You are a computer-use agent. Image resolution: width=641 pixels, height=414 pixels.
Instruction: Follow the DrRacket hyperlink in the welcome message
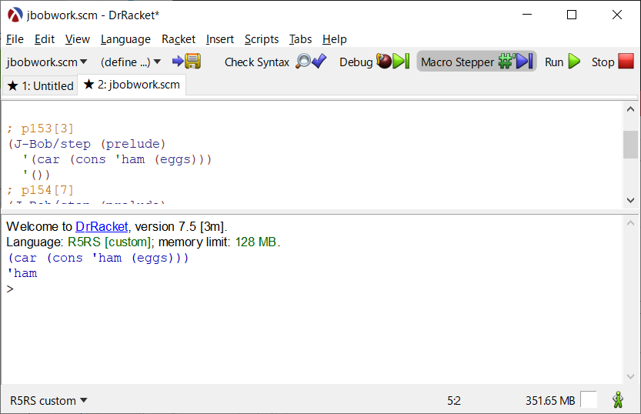102,226
